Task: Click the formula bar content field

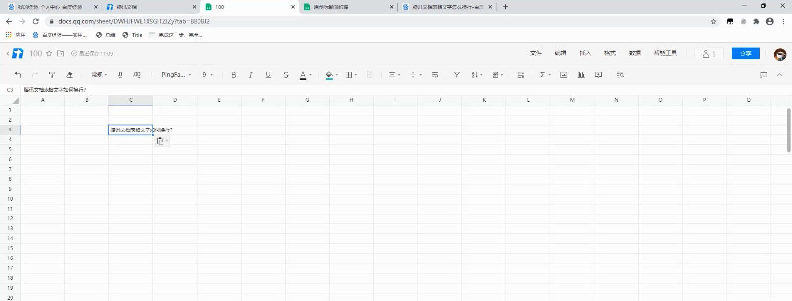Action: [x=406, y=90]
